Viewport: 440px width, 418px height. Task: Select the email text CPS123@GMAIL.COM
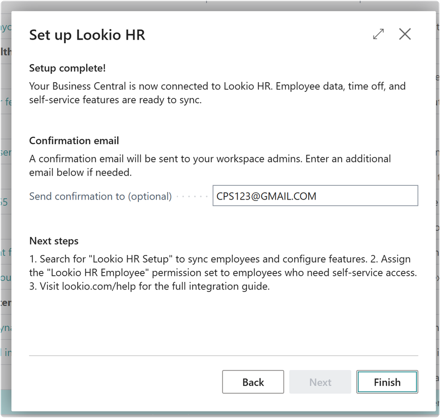(x=267, y=196)
